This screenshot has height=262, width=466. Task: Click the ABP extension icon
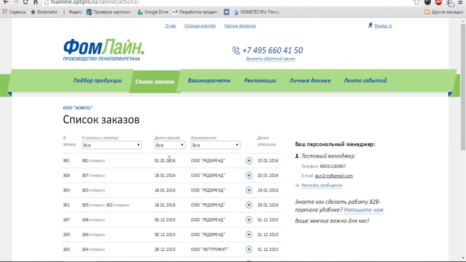(438, 2)
